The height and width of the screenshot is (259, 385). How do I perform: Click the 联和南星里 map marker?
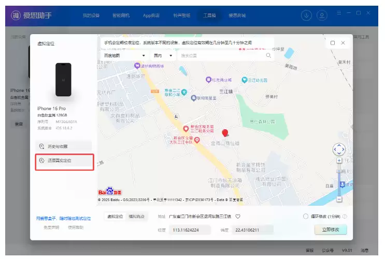[x=194, y=98]
